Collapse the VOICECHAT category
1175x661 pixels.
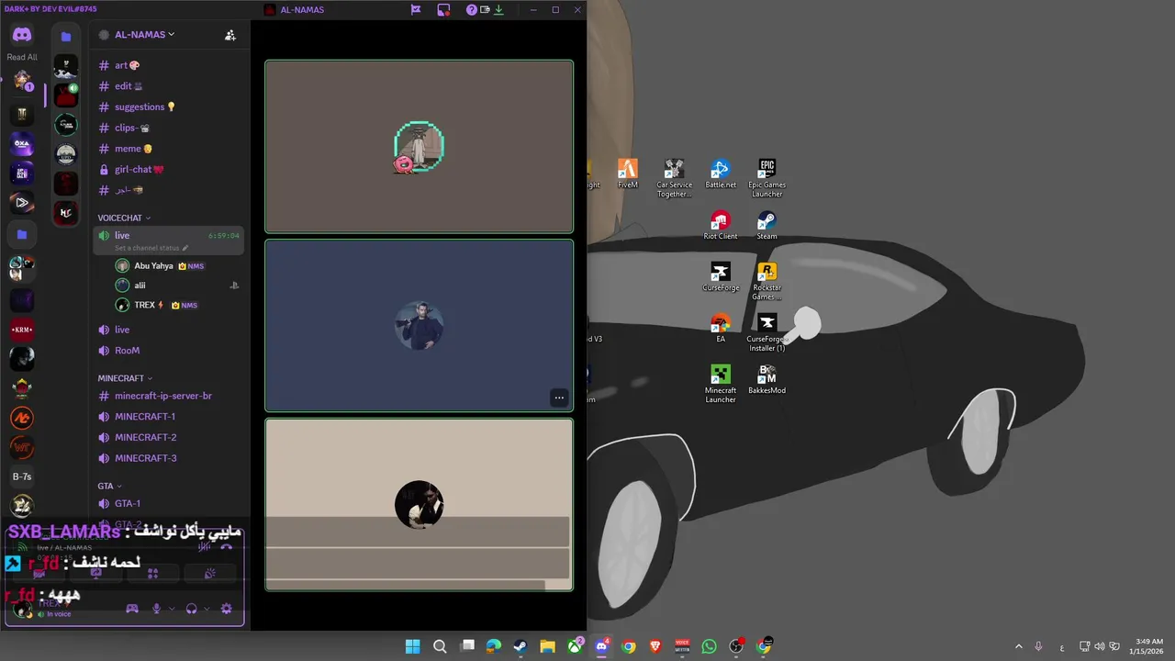124,218
